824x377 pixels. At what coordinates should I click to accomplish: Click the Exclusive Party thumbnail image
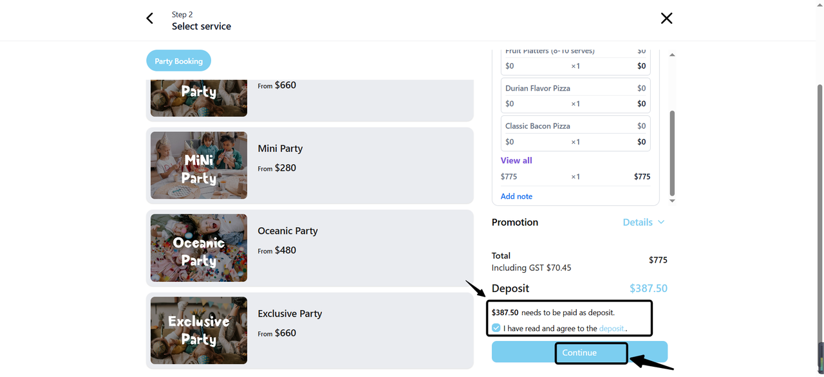coord(199,331)
